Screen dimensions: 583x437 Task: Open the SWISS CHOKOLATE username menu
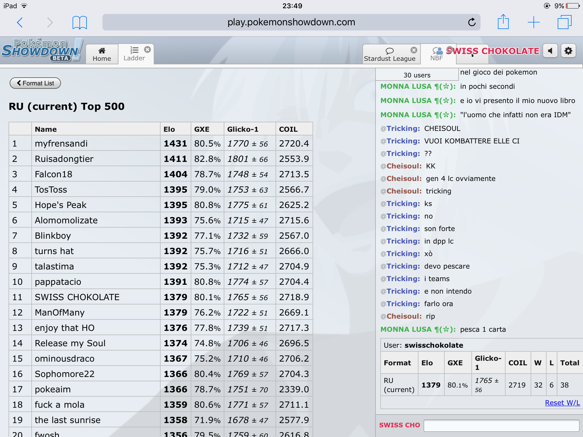click(x=492, y=51)
